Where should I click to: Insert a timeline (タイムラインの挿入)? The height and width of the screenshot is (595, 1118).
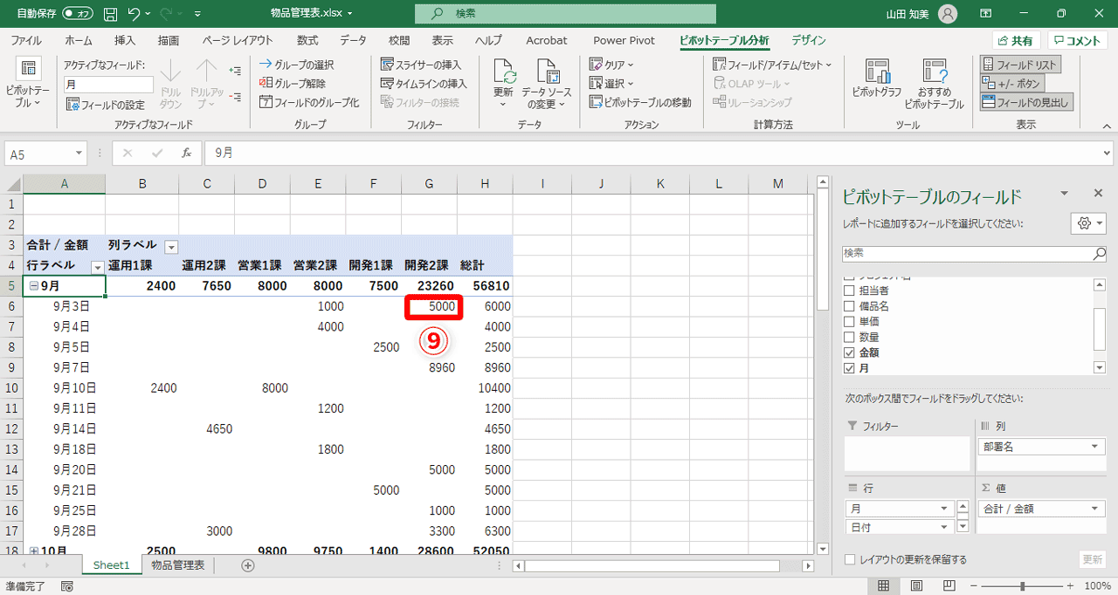(424, 84)
